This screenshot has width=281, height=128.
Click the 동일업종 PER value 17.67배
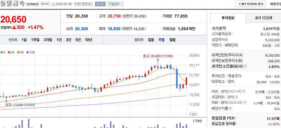(273, 119)
